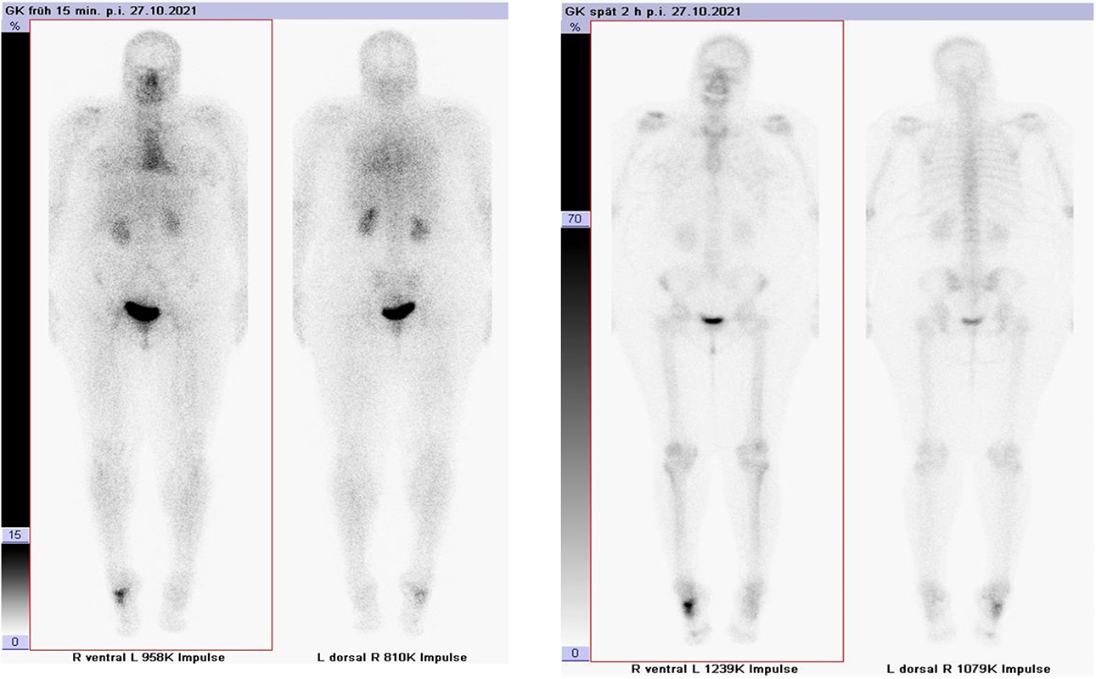The height and width of the screenshot is (679, 1096).
Task: Click the % label of the early scan scale
Action: [14, 26]
